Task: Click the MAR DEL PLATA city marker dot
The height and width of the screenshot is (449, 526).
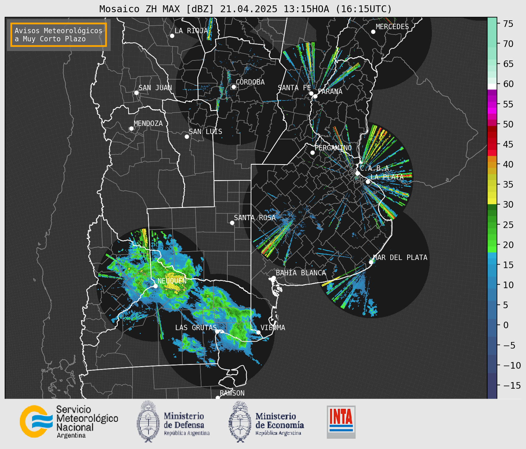Action: pos(371,262)
